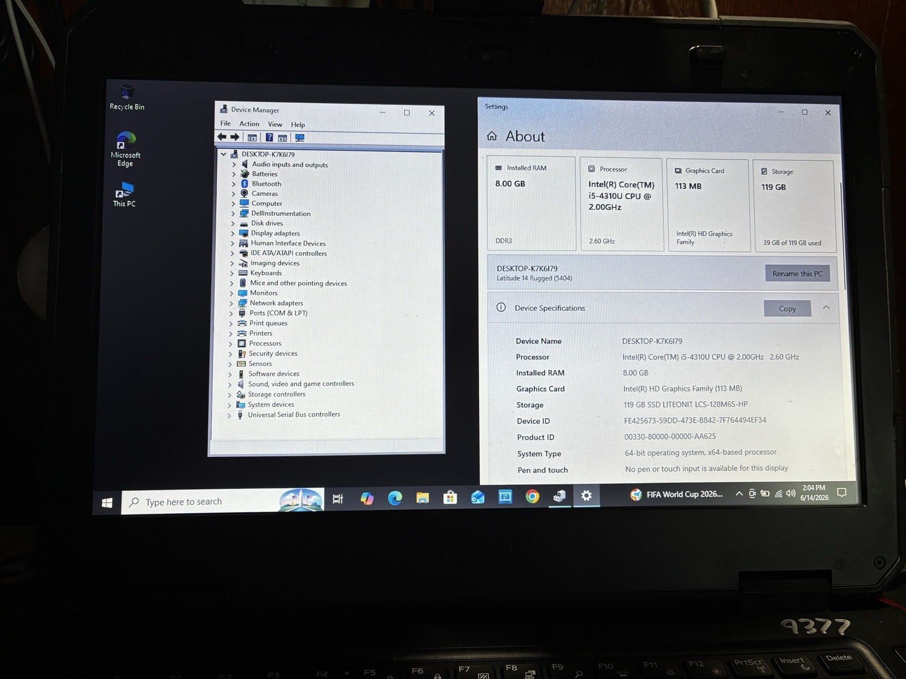Expand the Display adapters category
Image resolution: width=906 pixels, height=679 pixels.
[233, 233]
